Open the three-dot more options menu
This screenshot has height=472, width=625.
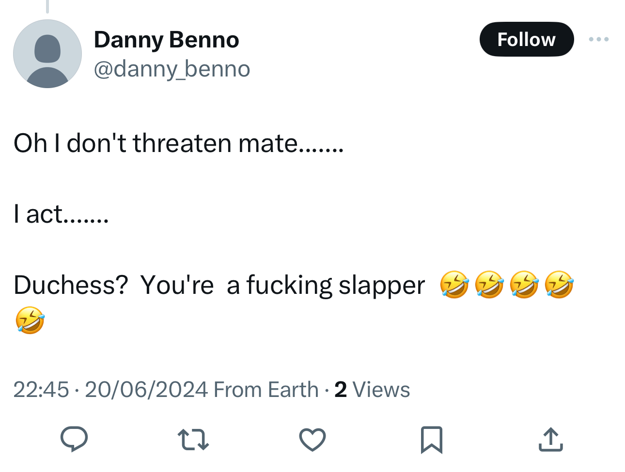[599, 39]
